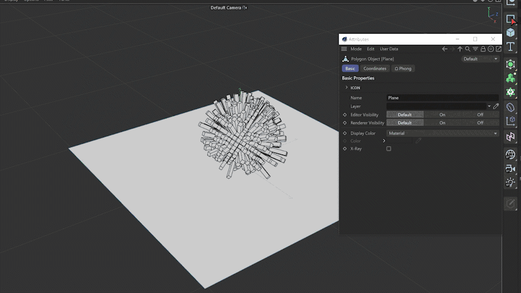Open the green gear Effector icon
Viewport: 521px width, 293px height.
tap(510, 92)
